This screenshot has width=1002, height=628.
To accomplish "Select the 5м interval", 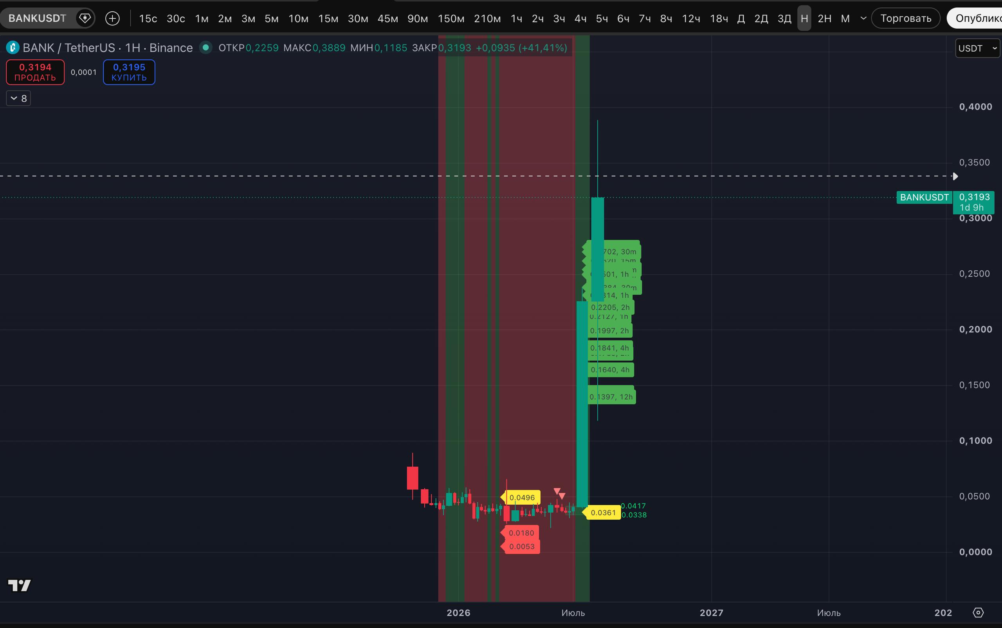I will pyautogui.click(x=272, y=19).
